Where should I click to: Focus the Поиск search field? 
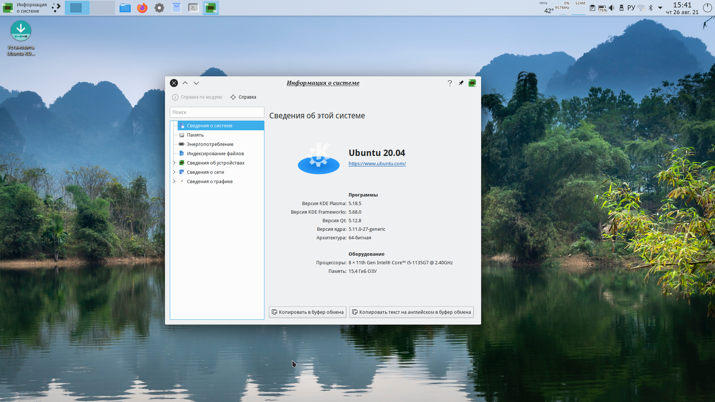pyautogui.click(x=217, y=112)
